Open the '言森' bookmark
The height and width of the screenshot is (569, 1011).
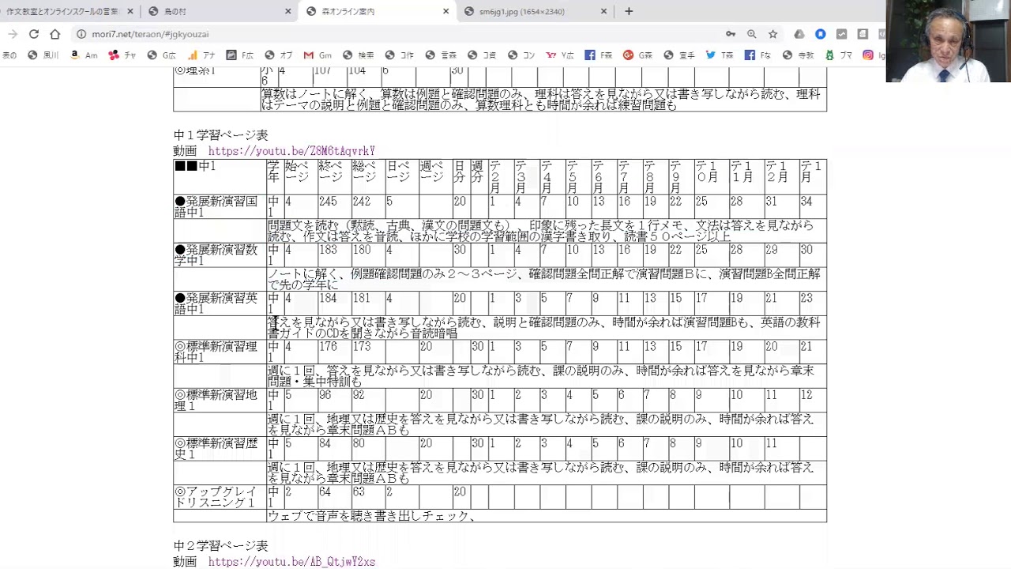441,55
